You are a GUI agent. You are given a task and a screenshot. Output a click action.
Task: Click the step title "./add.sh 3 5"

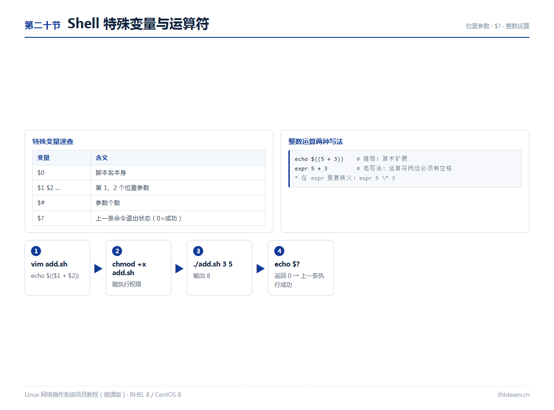tap(213, 264)
